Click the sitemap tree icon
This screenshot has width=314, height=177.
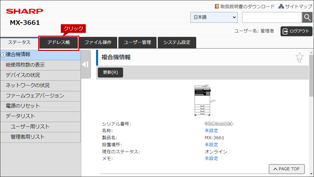281,6
